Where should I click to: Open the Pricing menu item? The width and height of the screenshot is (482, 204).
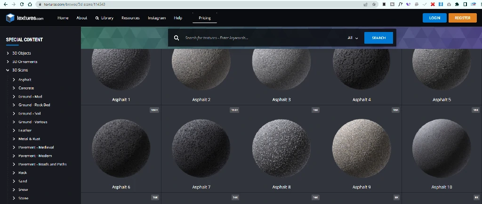[x=205, y=18]
